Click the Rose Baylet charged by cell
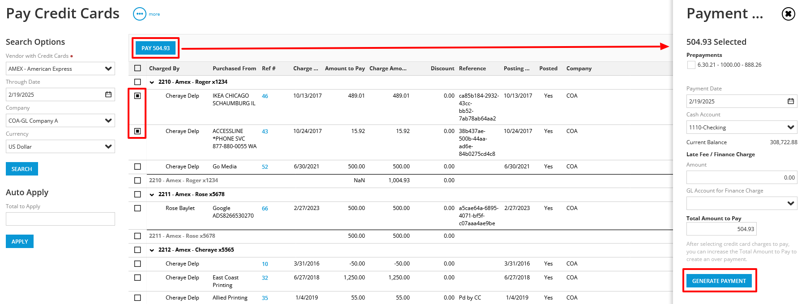The width and height of the screenshot is (806, 304). coord(180,208)
